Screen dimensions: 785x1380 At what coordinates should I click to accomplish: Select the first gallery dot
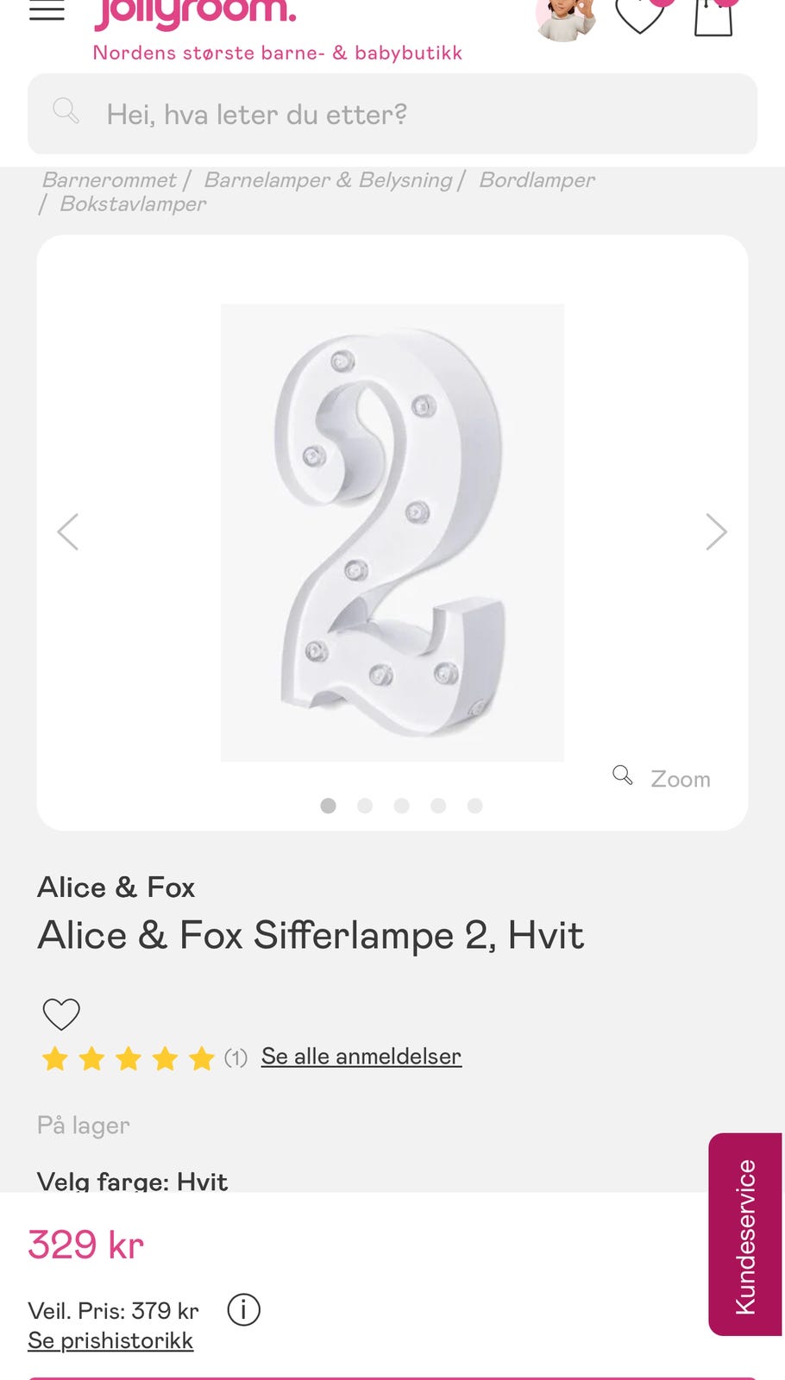coord(328,806)
